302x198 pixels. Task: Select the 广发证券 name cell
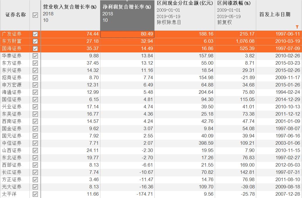pos(15,34)
